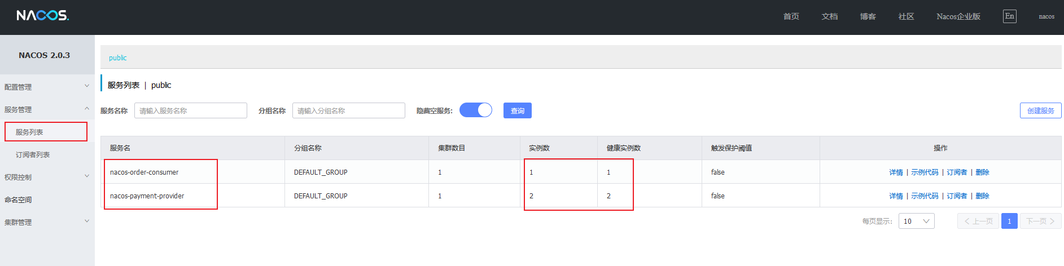Focus the group name input field
1064x266 pixels.
pyautogui.click(x=349, y=110)
